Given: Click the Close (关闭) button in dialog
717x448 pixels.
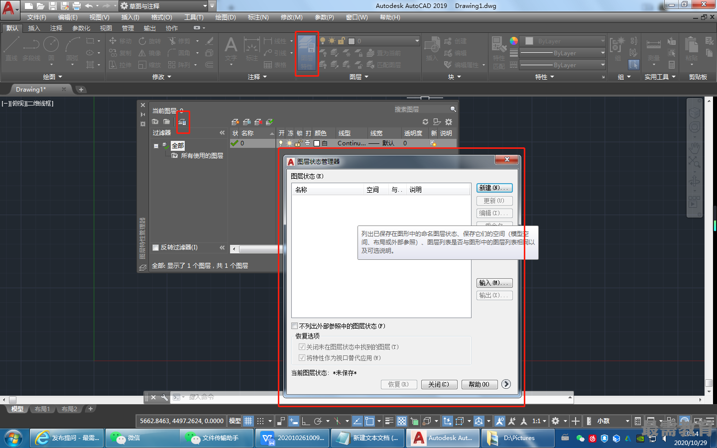Looking at the screenshot, I should (x=439, y=384).
